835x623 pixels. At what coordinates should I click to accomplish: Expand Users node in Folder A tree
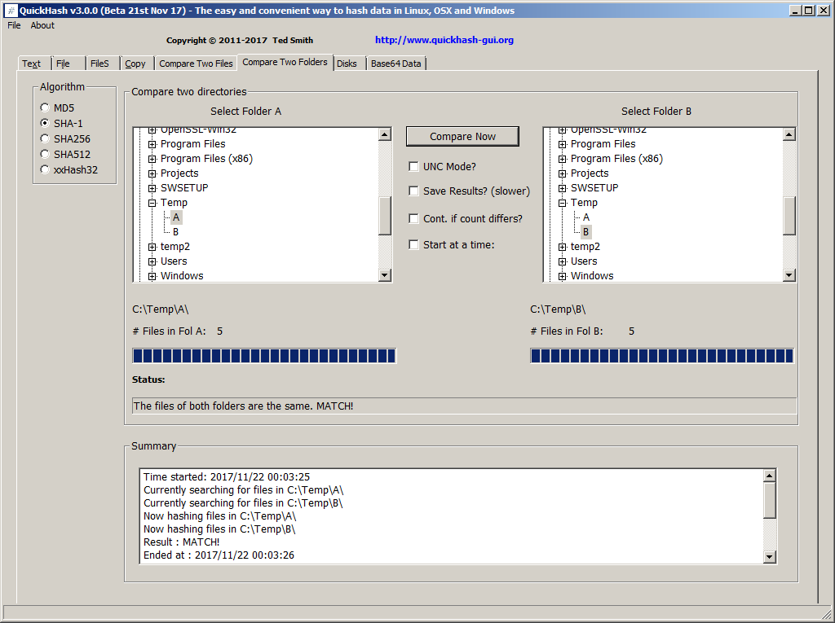coord(152,261)
